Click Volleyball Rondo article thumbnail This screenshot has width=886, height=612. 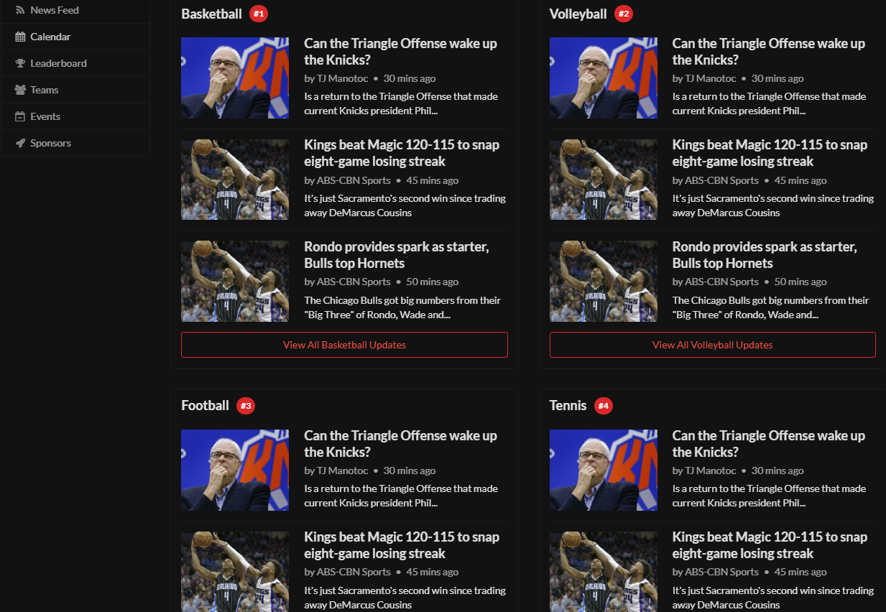click(x=604, y=281)
